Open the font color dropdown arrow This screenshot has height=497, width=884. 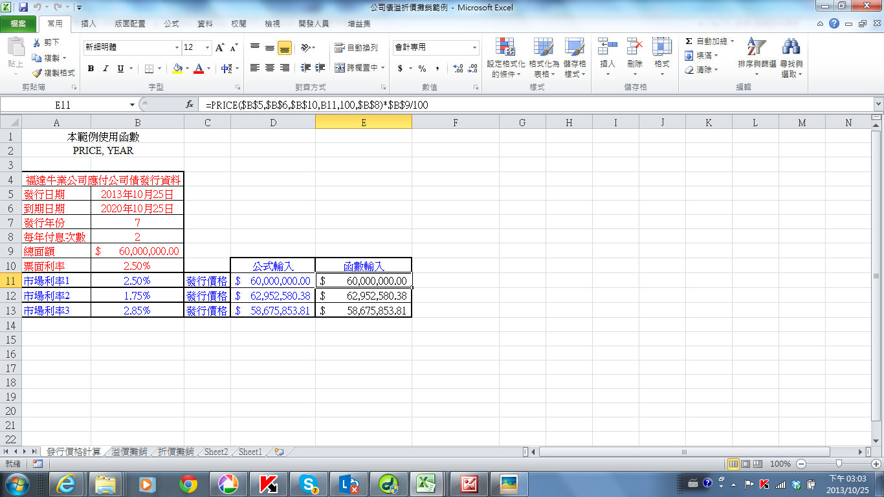(208, 68)
